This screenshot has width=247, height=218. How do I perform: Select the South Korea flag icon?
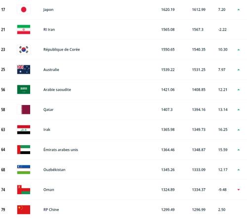point(24,50)
